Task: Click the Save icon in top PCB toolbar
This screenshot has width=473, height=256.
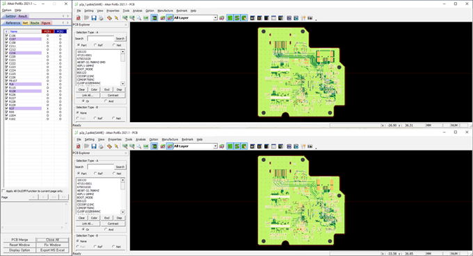Action: pyautogui.click(x=94, y=18)
